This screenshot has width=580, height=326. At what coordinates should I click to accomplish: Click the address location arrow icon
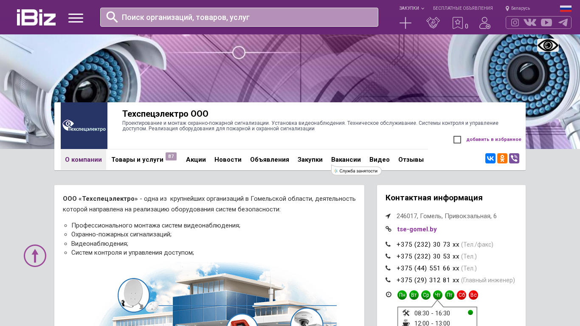click(x=388, y=216)
